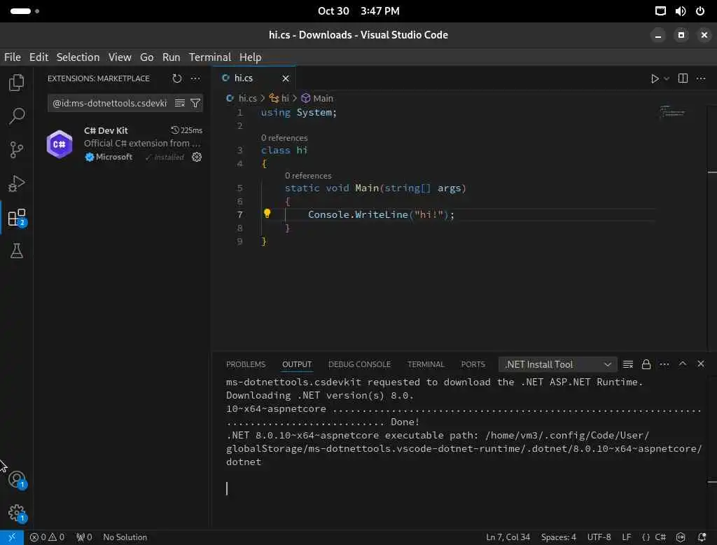
Task: Click the lightbulb code action on line 7
Action: (267, 213)
